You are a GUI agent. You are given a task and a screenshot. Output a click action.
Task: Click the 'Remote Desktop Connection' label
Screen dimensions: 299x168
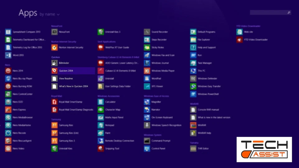[x=120, y=141]
